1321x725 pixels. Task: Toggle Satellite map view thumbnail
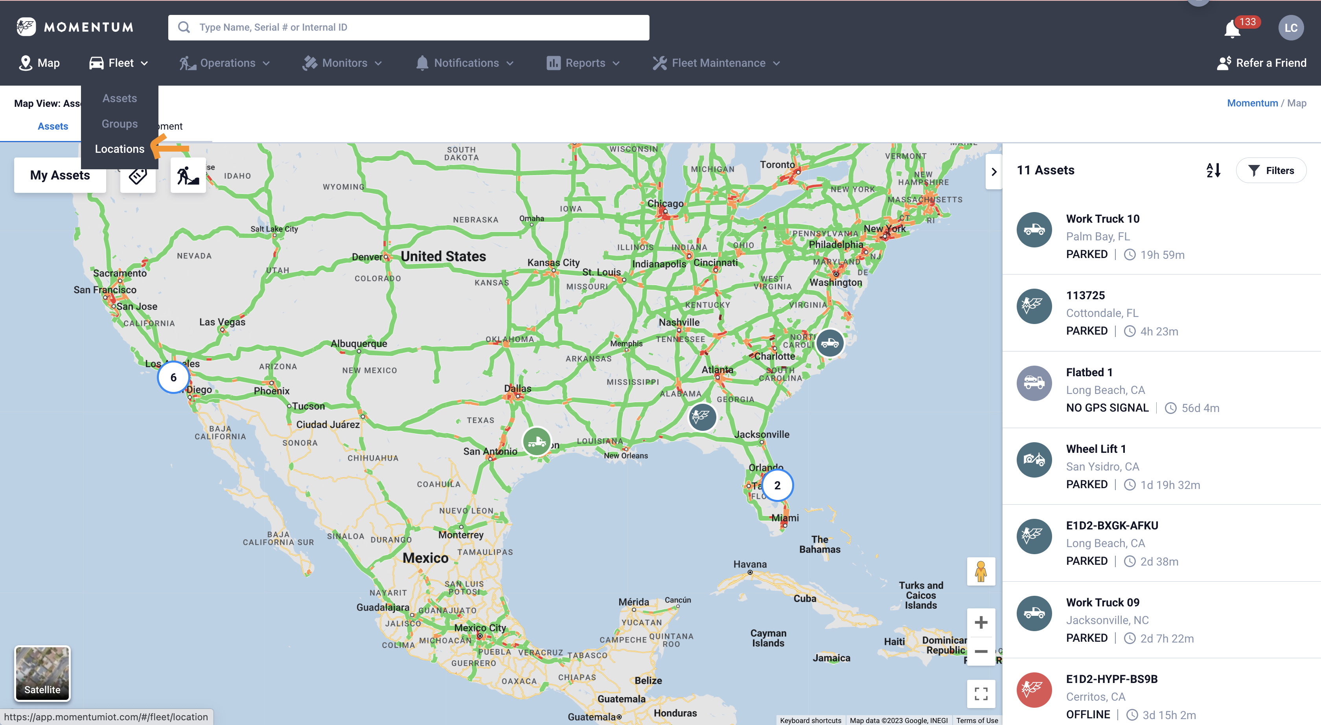click(42, 673)
